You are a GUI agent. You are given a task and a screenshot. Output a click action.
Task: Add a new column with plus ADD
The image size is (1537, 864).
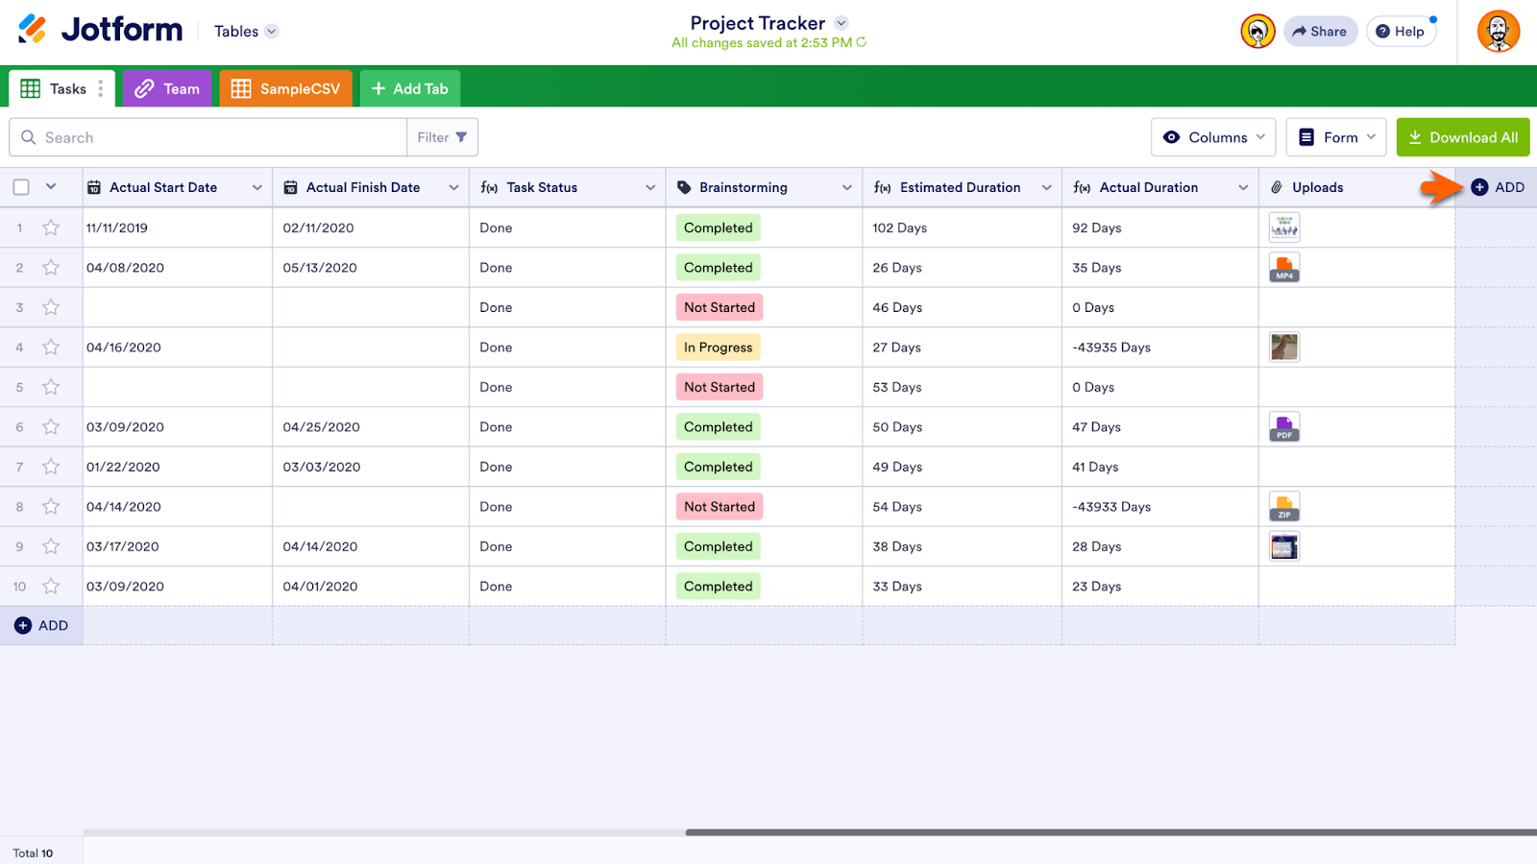pos(1498,187)
